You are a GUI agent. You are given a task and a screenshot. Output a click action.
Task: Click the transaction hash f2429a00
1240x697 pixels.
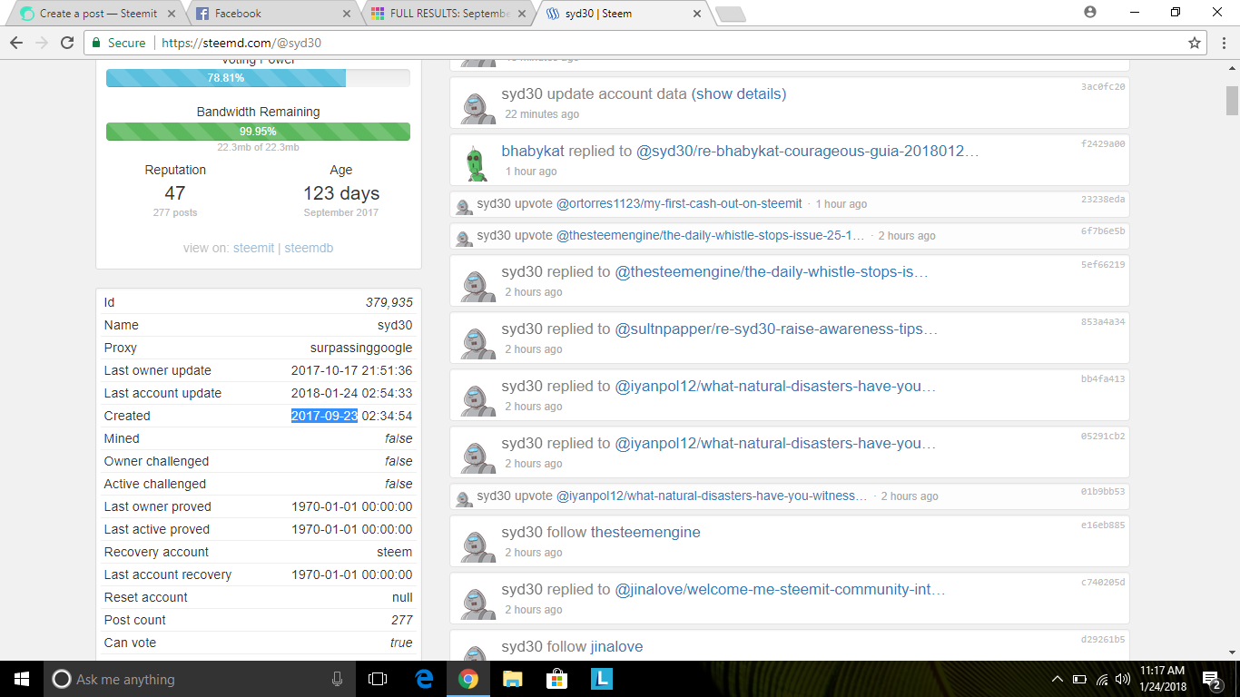tap(1103, 143)
